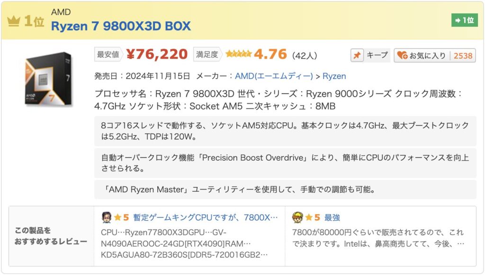
Task: Click the 4.76 satisfaction score
Action: coord(270,54)
